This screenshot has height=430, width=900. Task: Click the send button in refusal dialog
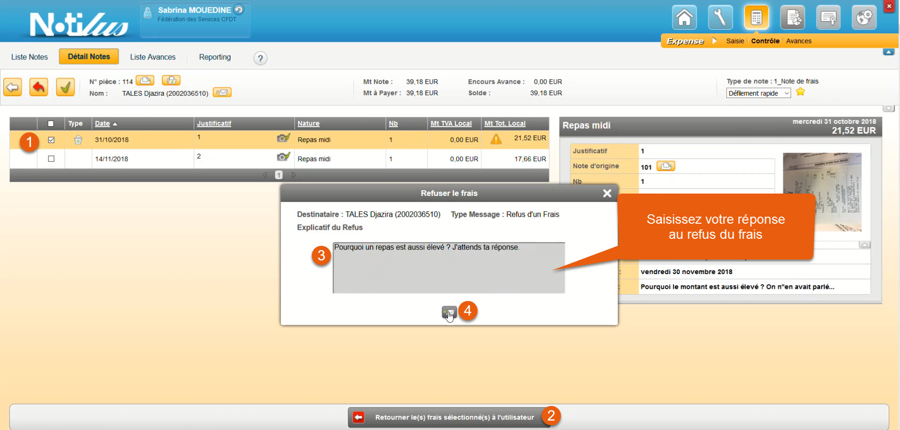(x=449, y=312)
